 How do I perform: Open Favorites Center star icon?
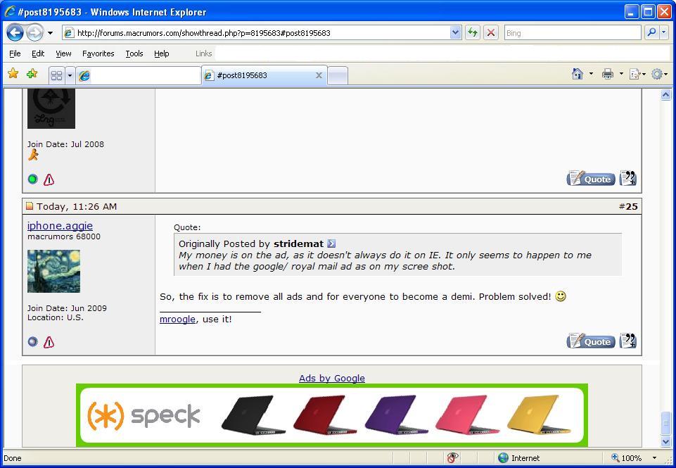tap(13, 74)
